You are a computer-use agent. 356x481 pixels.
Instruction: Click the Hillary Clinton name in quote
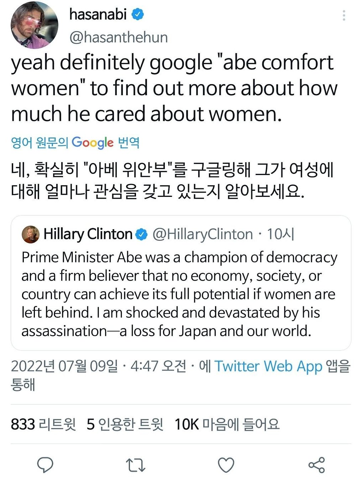click(x=88, y=234)
